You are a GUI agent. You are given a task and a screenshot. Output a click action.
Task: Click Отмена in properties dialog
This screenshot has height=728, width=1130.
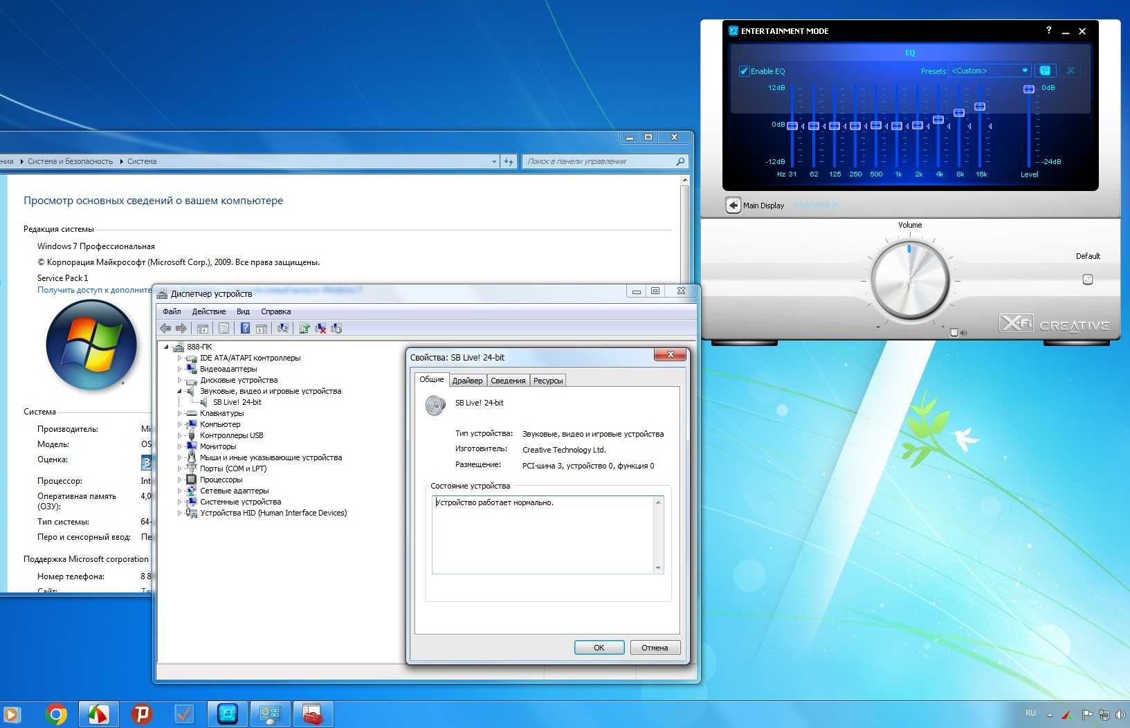655,648
